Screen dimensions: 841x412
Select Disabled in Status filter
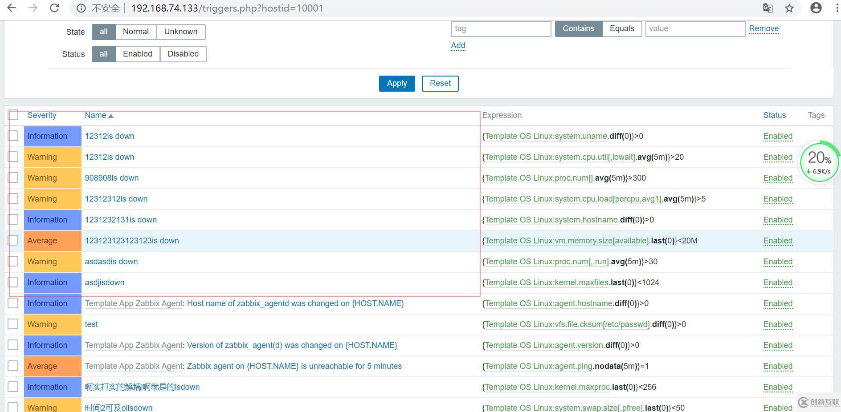point(183,54)
